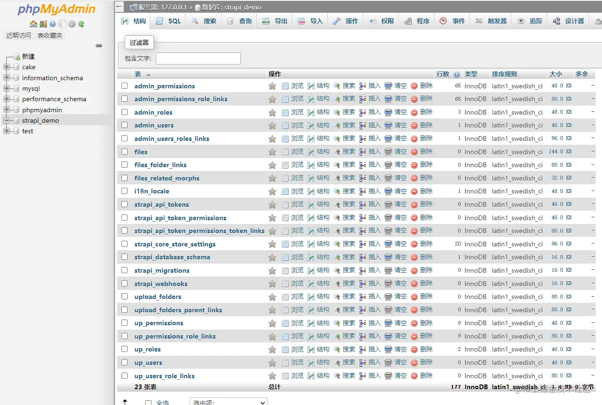Open the 近期访问 recent tables button
Viewport: 602px width, 405px height.
[19, 35]
